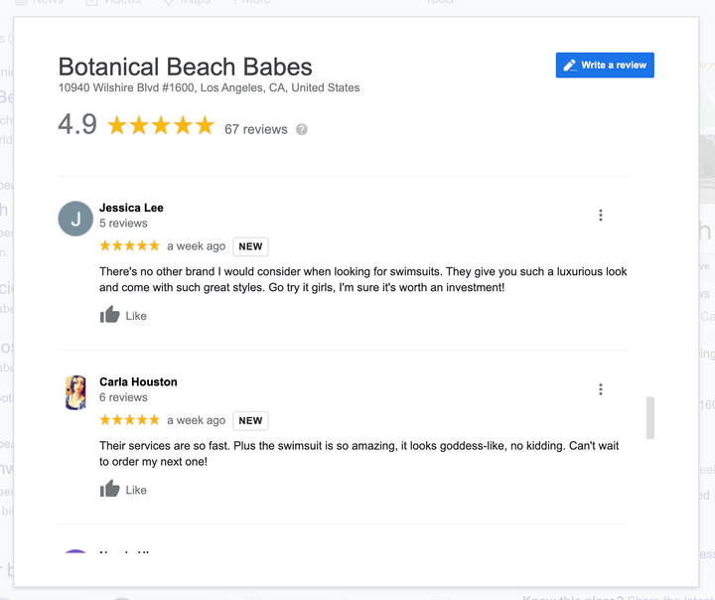Click the help question mark beside 67 reviews
Screen dimensions: 715x600
(302, 129)
